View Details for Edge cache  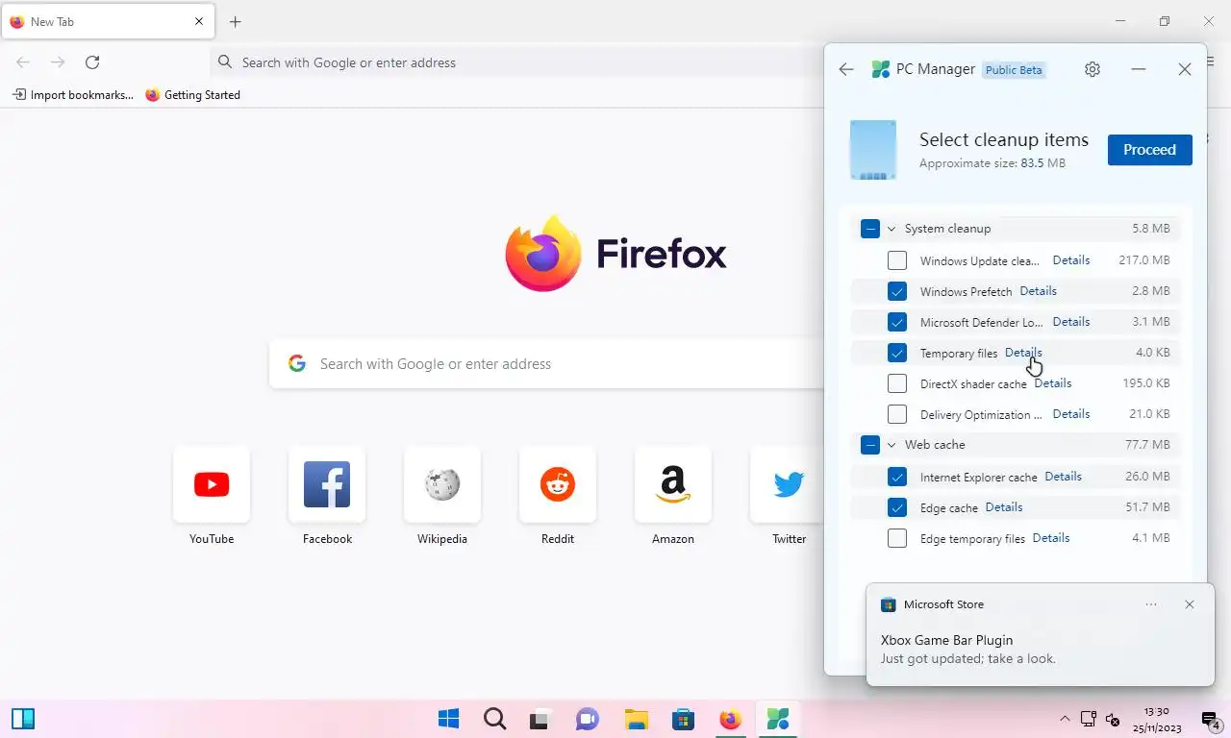click(1003, 507)
